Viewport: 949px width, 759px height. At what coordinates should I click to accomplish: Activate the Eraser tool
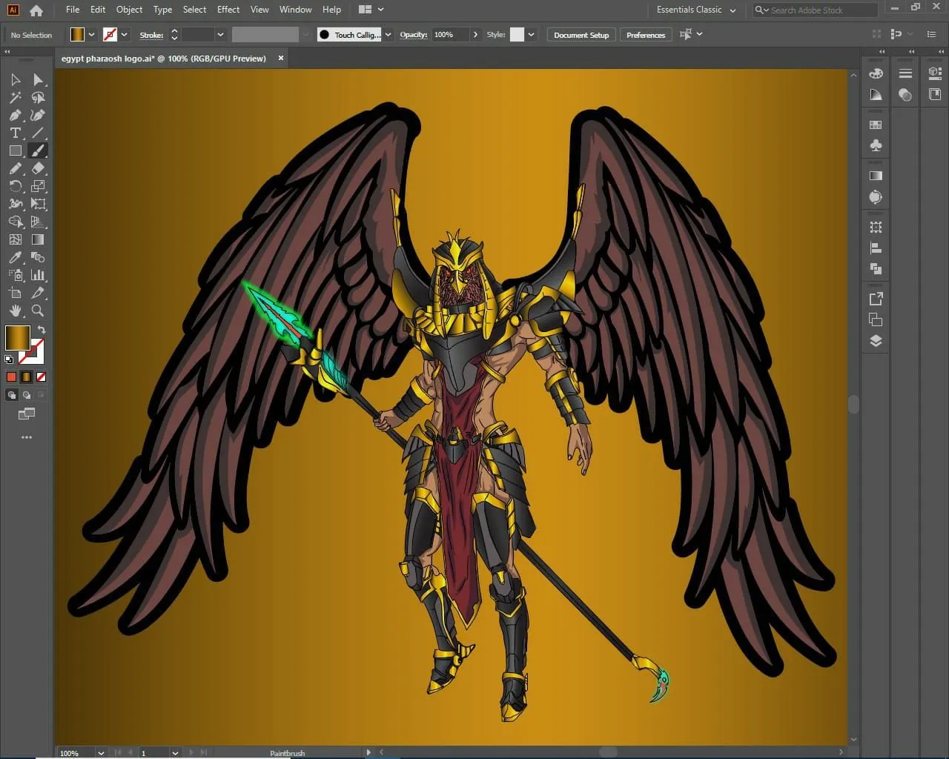click(38, 169)
